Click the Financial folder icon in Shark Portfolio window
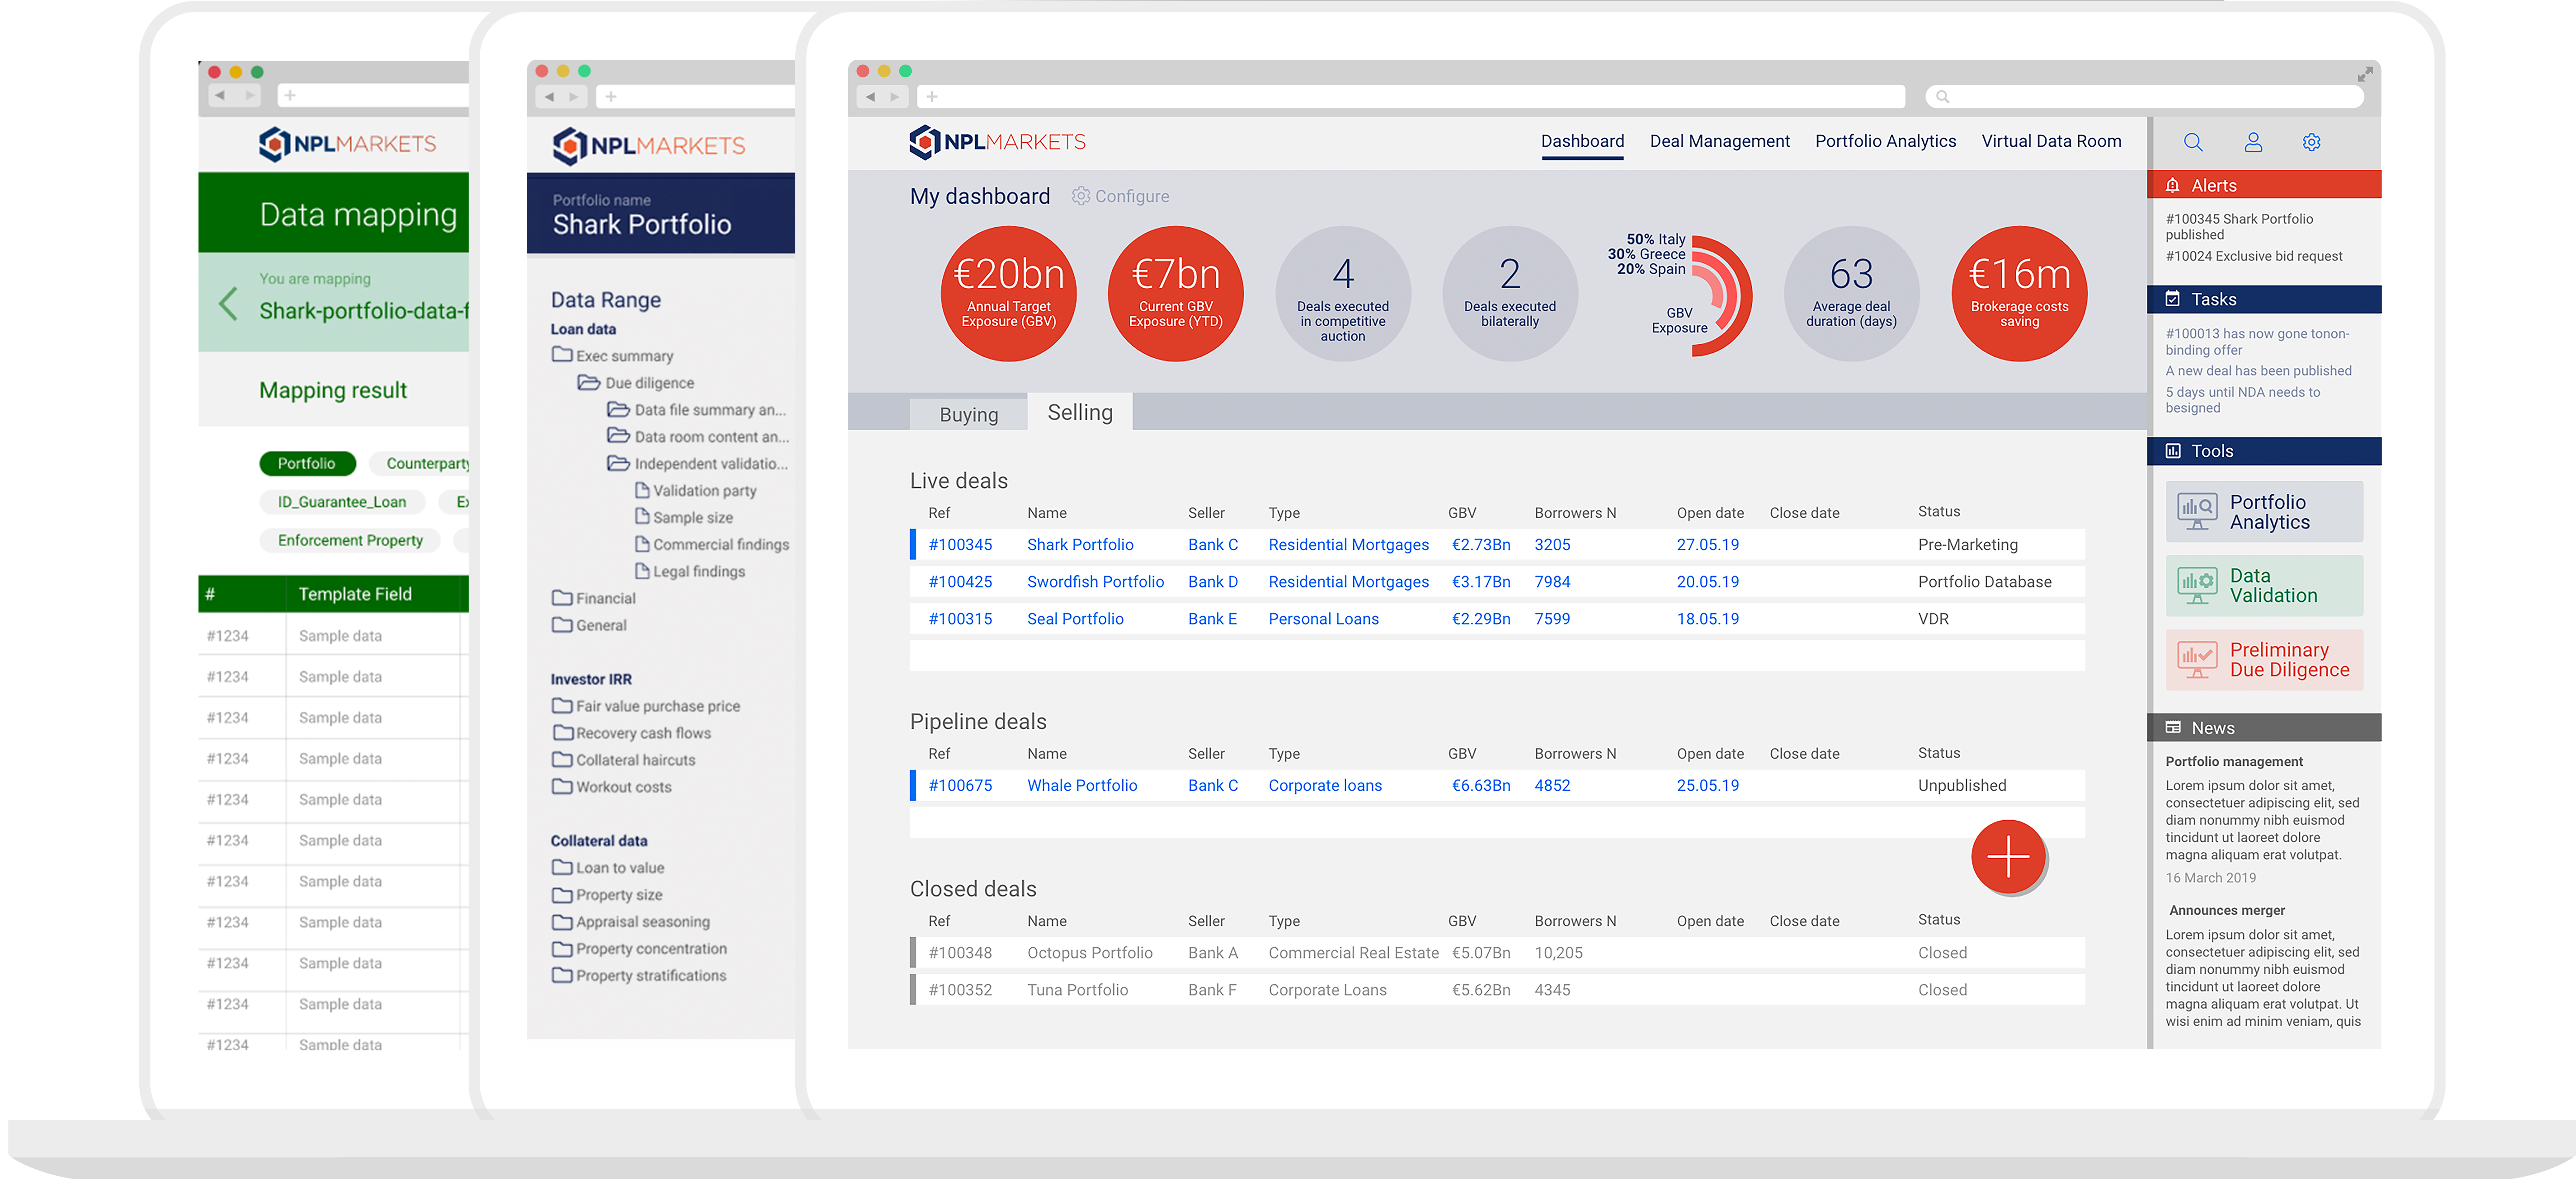The width and height of the screenshot is (2576, 1179). click(x=562, y=598)
